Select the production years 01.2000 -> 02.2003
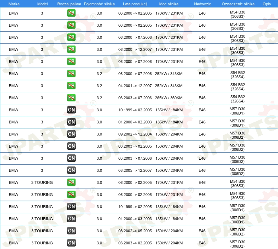Viewport: 278px width, 249px height. pyautogui.click(x=135, y=122)
